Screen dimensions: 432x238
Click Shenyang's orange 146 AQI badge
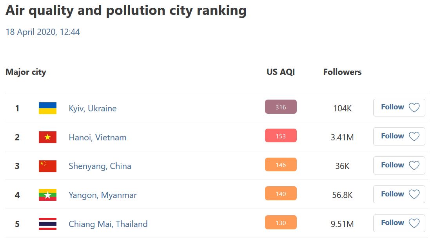coord(281,165)
